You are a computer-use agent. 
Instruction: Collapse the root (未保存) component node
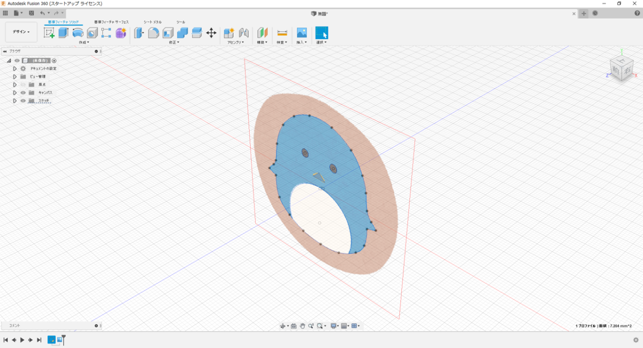point(9,60)
